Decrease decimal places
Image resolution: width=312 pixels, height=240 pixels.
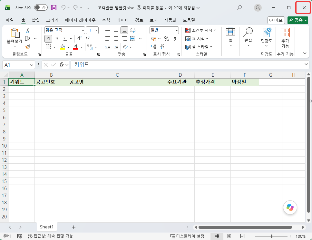(x=162, y=47)
